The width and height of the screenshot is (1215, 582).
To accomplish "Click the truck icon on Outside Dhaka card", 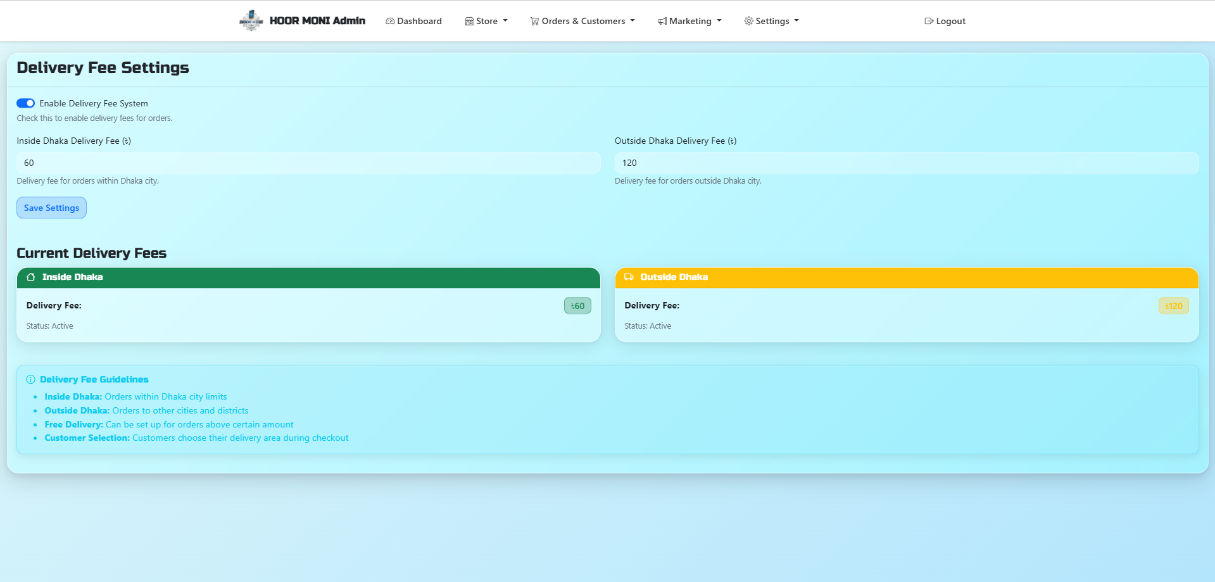I will click(629, 277).
